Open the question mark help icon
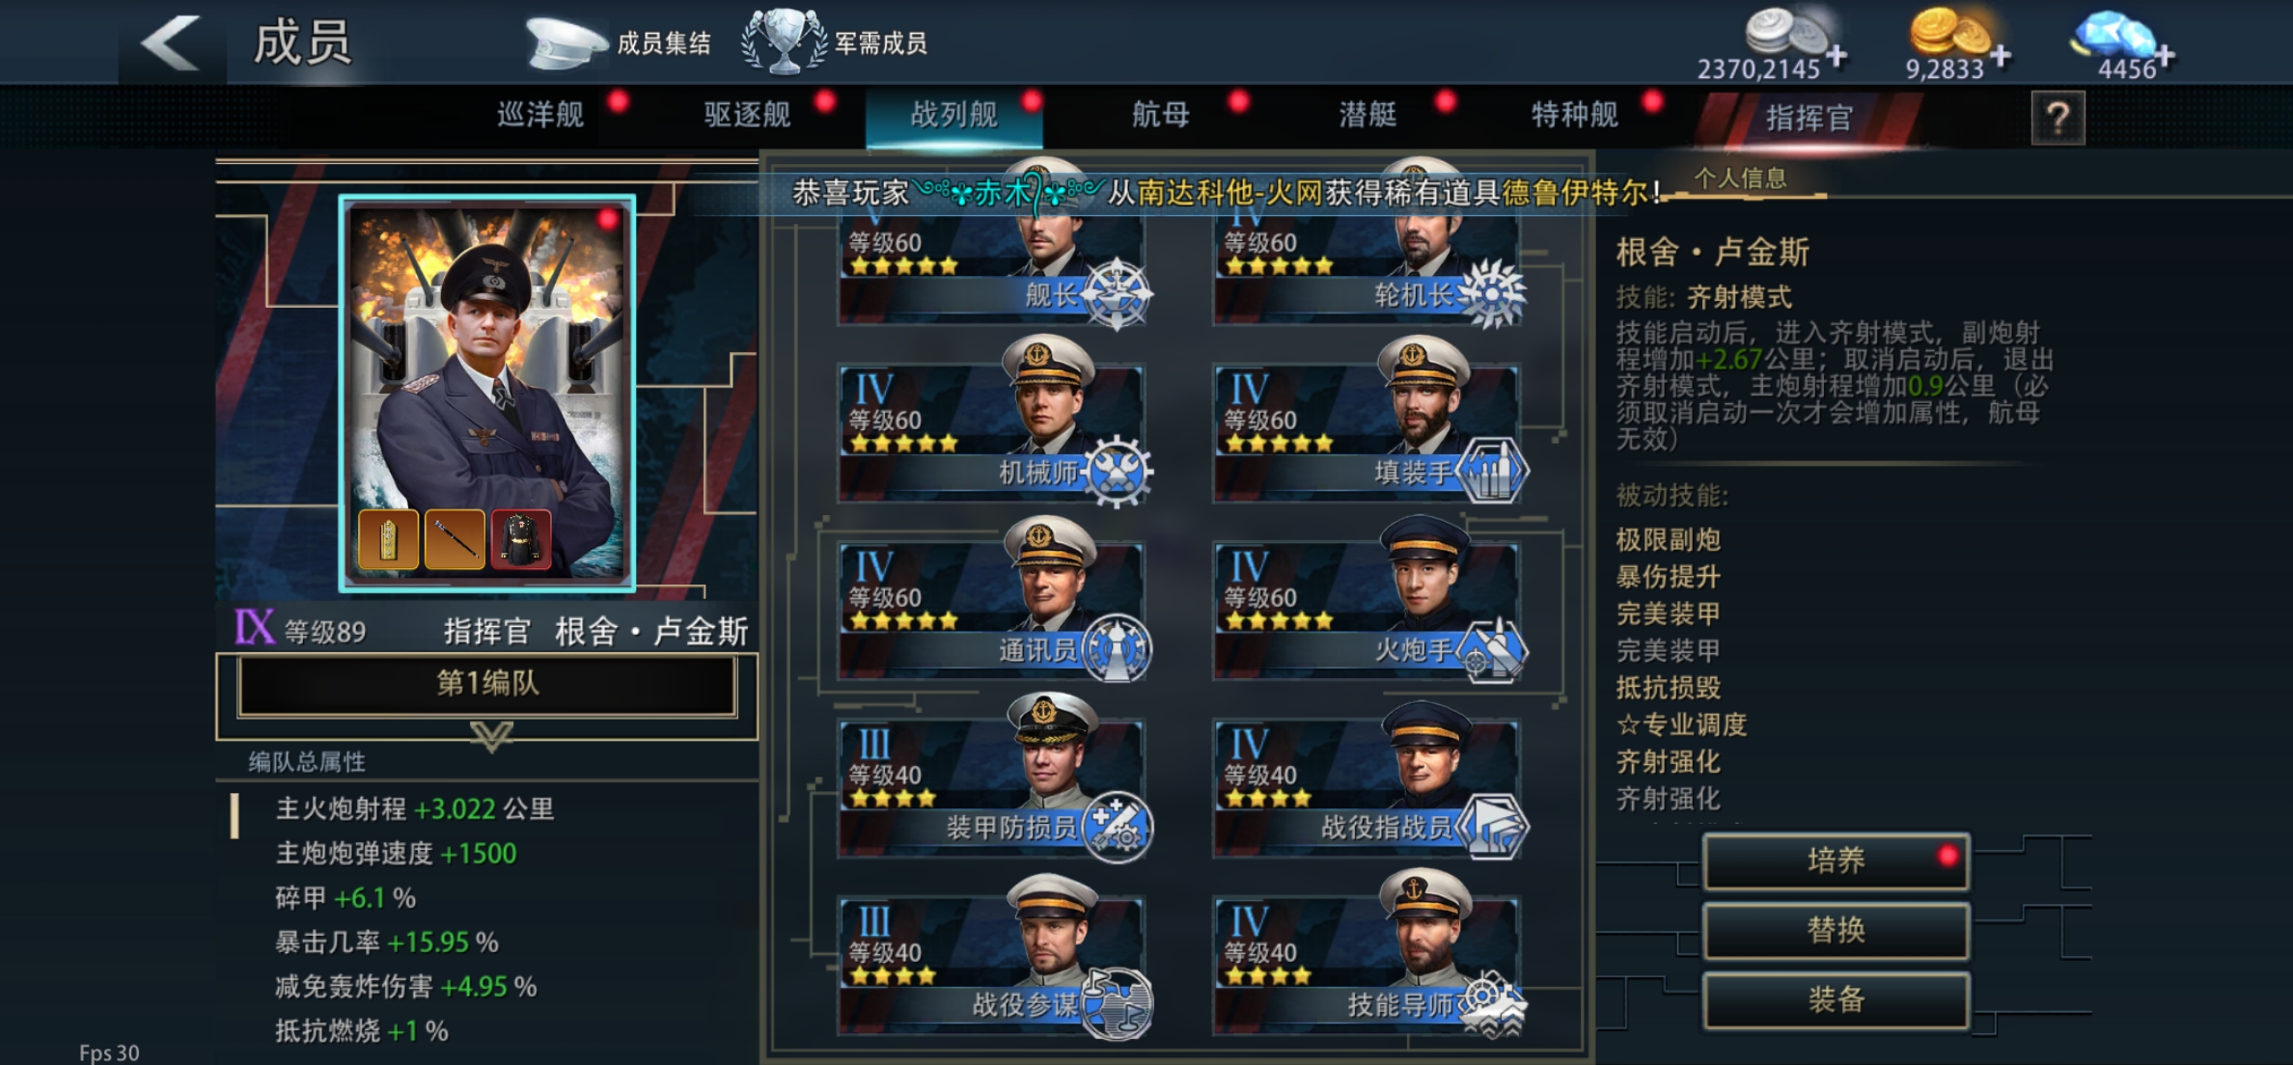 (x=2058, y=118)
